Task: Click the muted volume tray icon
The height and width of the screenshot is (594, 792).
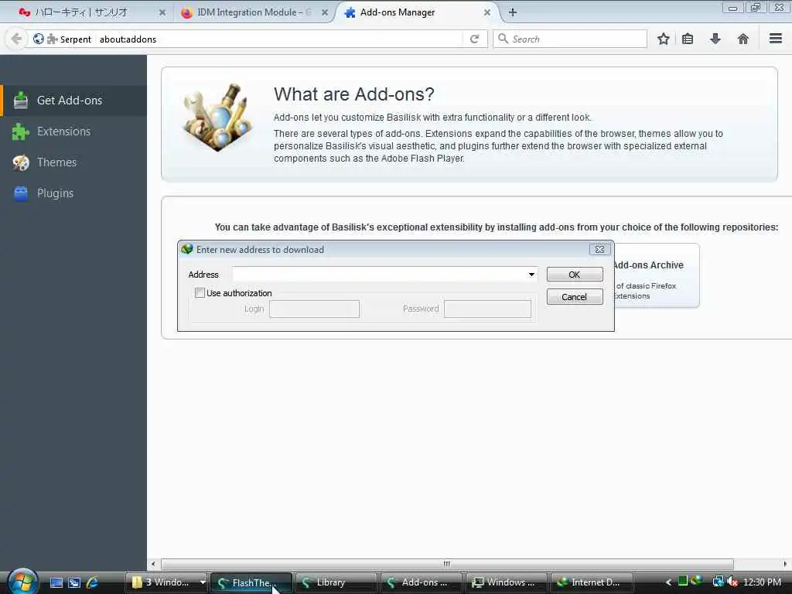Action: coord(732,582)
